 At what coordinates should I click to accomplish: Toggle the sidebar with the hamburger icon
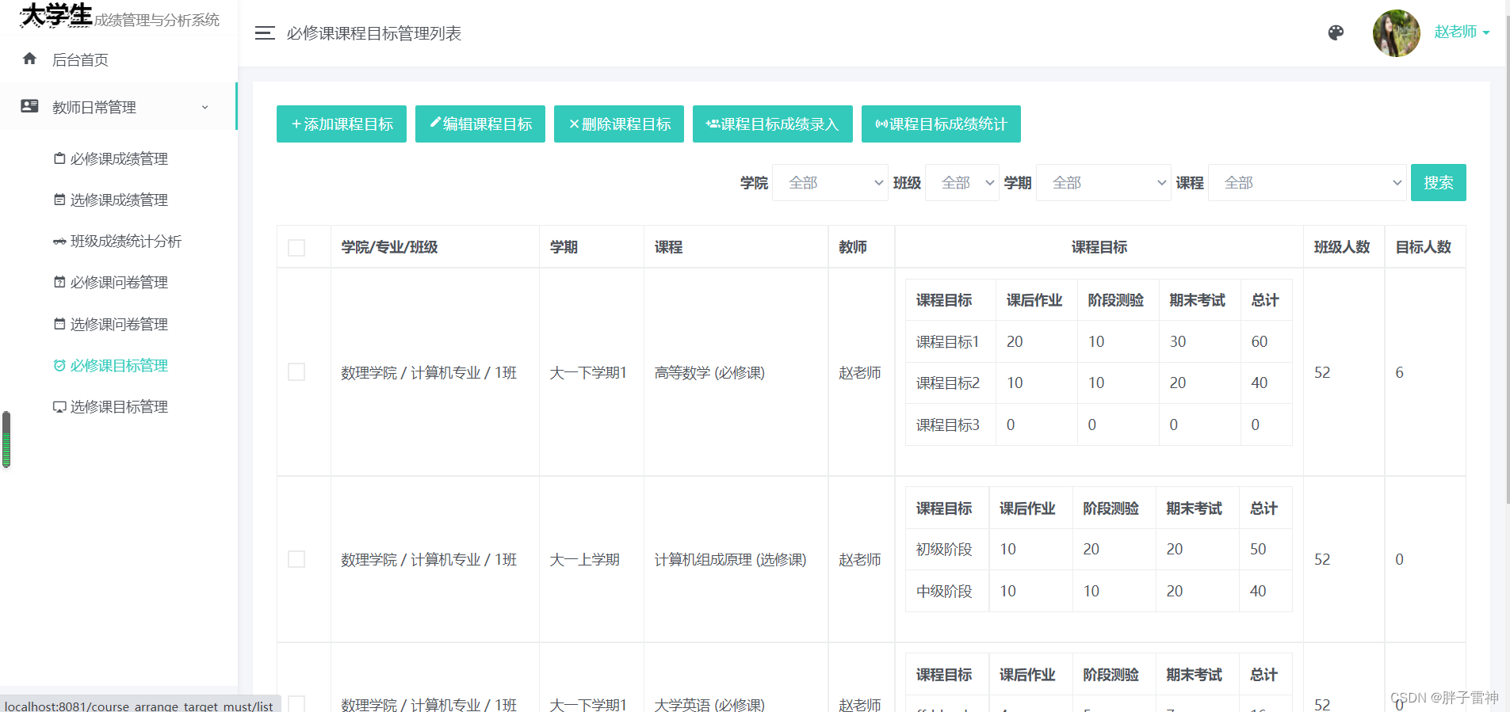pyautogui.click(x=265, y=33)
